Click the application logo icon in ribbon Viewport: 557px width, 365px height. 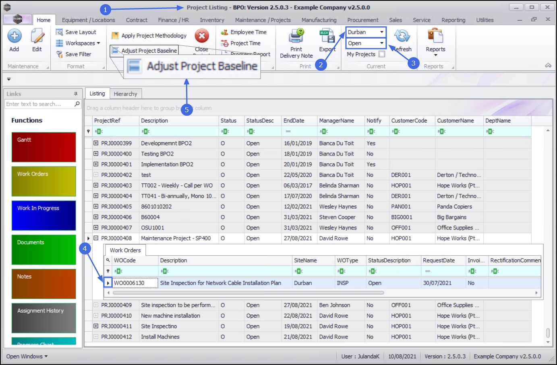[17, 19]
